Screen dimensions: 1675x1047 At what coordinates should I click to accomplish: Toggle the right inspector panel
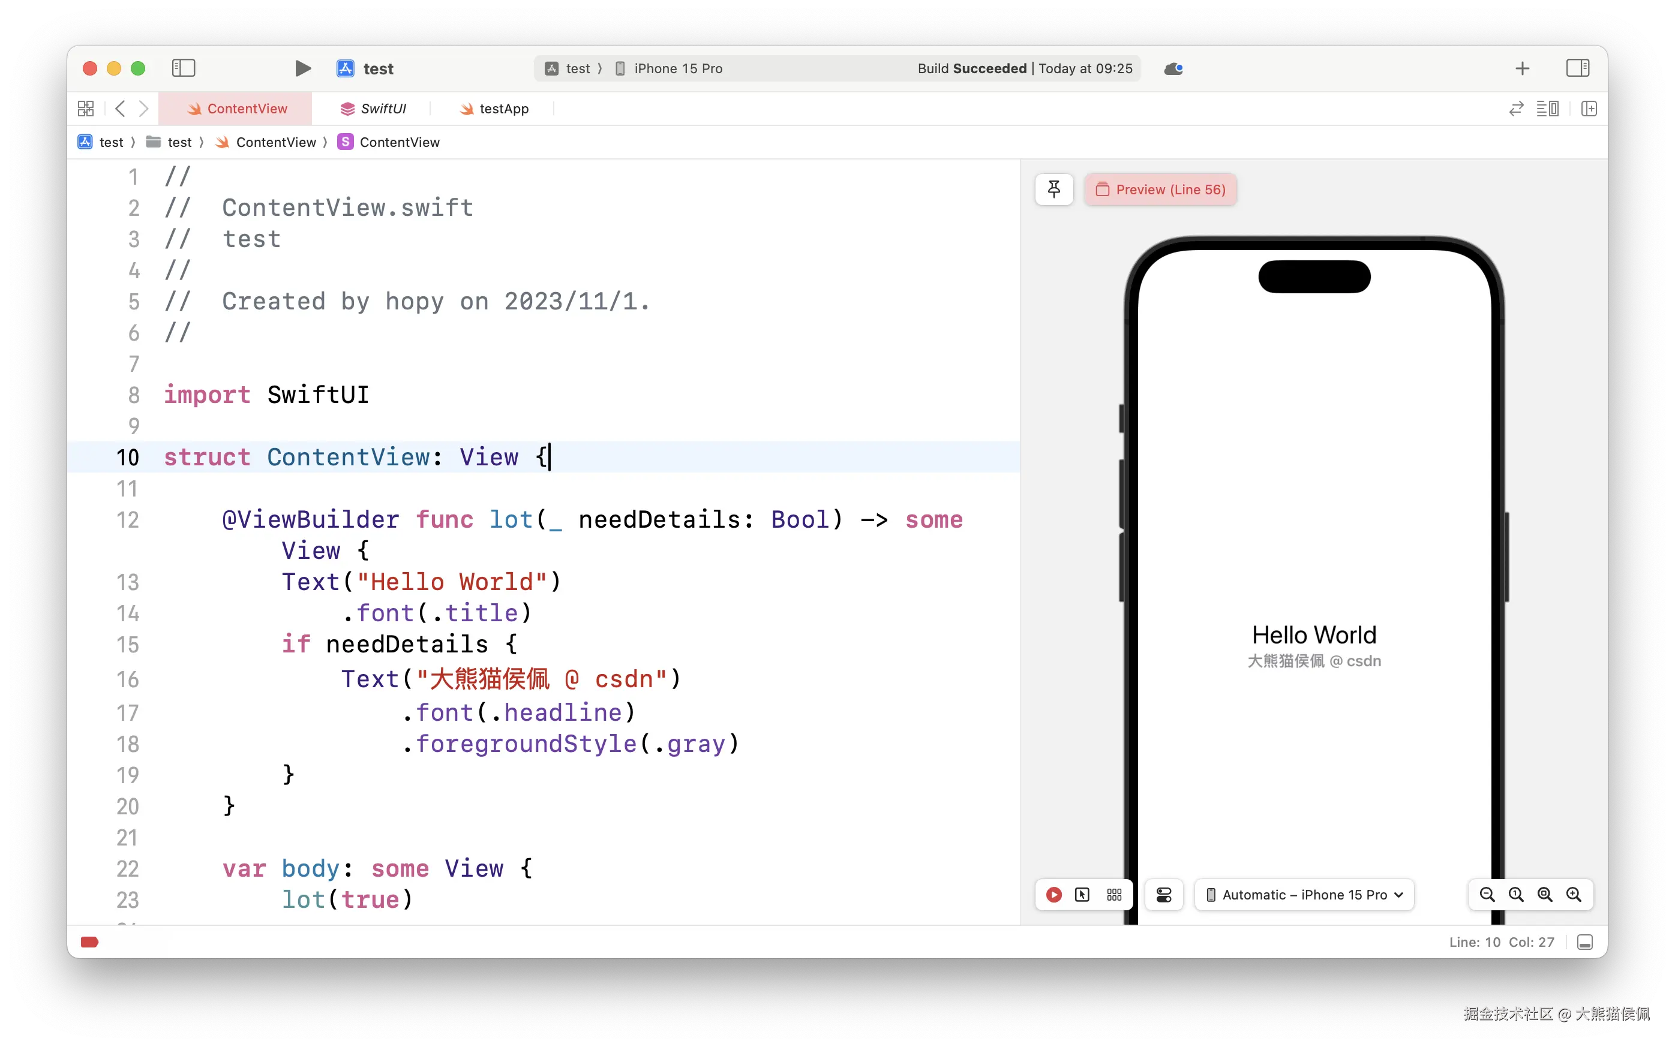point(1577,68)
